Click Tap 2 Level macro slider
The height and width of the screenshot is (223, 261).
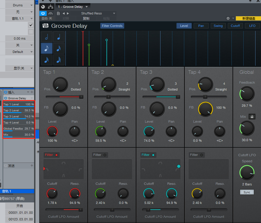pyautogui.click(x=19, y=110)
